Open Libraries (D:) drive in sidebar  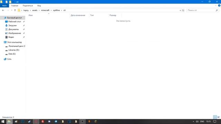click(x=14, y=50)
